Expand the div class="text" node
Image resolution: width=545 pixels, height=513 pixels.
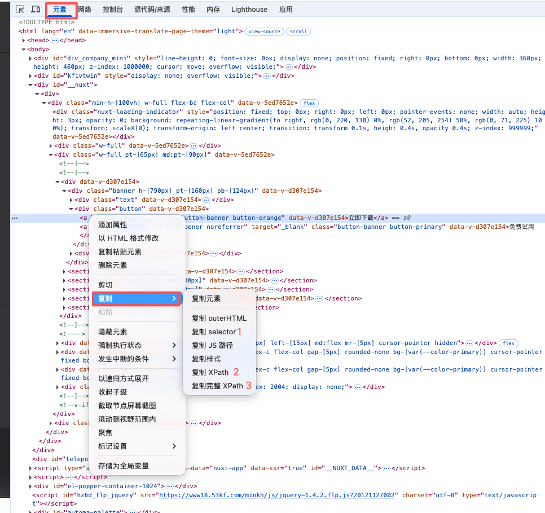click(x=71, y=200)
